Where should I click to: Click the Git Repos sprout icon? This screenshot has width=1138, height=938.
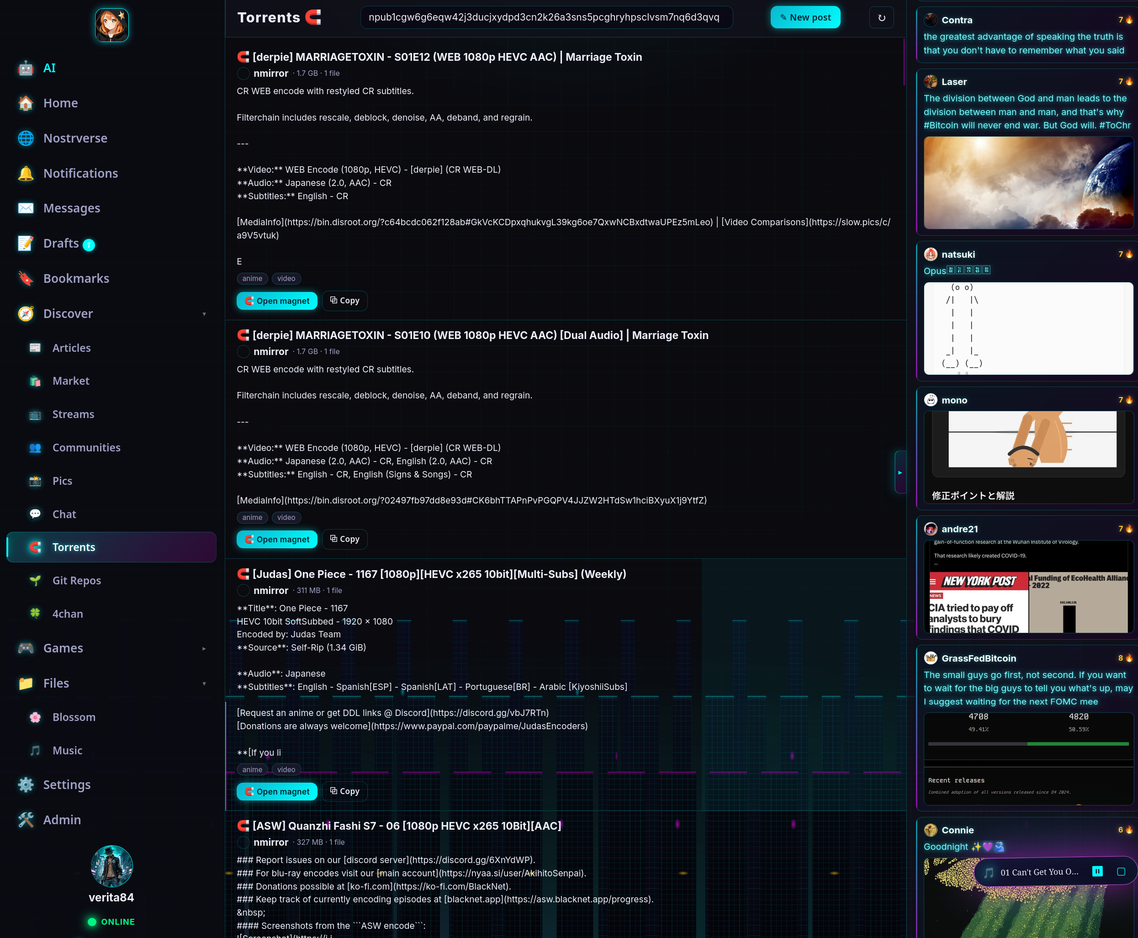(35, 580)
